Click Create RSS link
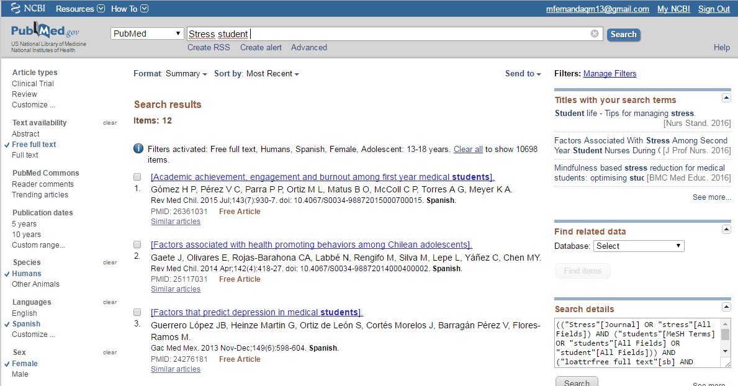Viewport: 738px width, 386px height. (209, 48)
